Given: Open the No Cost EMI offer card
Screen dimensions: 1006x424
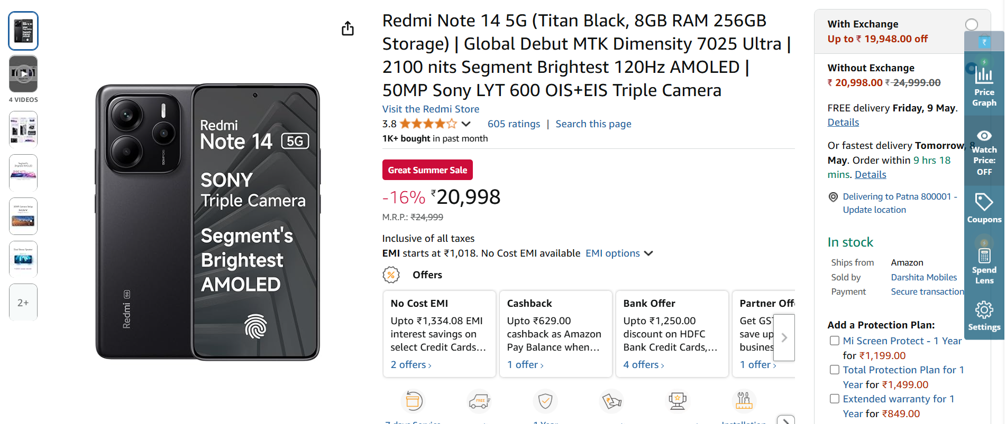Looking at the screenshot, I should [x=439, y=334].
